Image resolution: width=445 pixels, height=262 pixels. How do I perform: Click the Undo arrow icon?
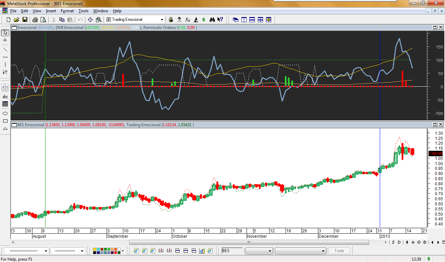pyautogui.click(x=80, y=20)
